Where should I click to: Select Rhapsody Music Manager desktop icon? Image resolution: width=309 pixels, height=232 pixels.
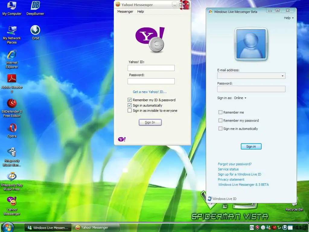tap(12, 157)
